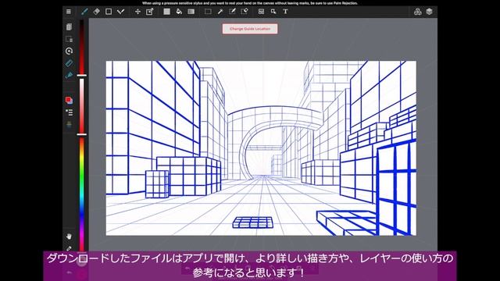Open the perspective guides grid tool

pyautogui.click(x=261, y=12)
